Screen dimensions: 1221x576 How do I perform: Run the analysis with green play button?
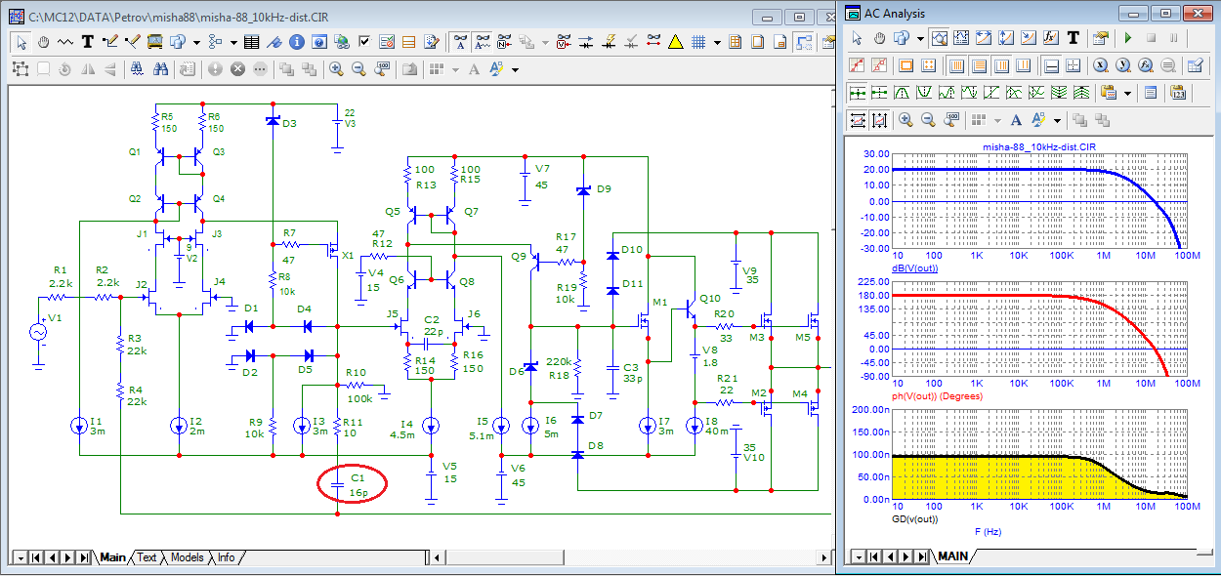point(1128,38)
